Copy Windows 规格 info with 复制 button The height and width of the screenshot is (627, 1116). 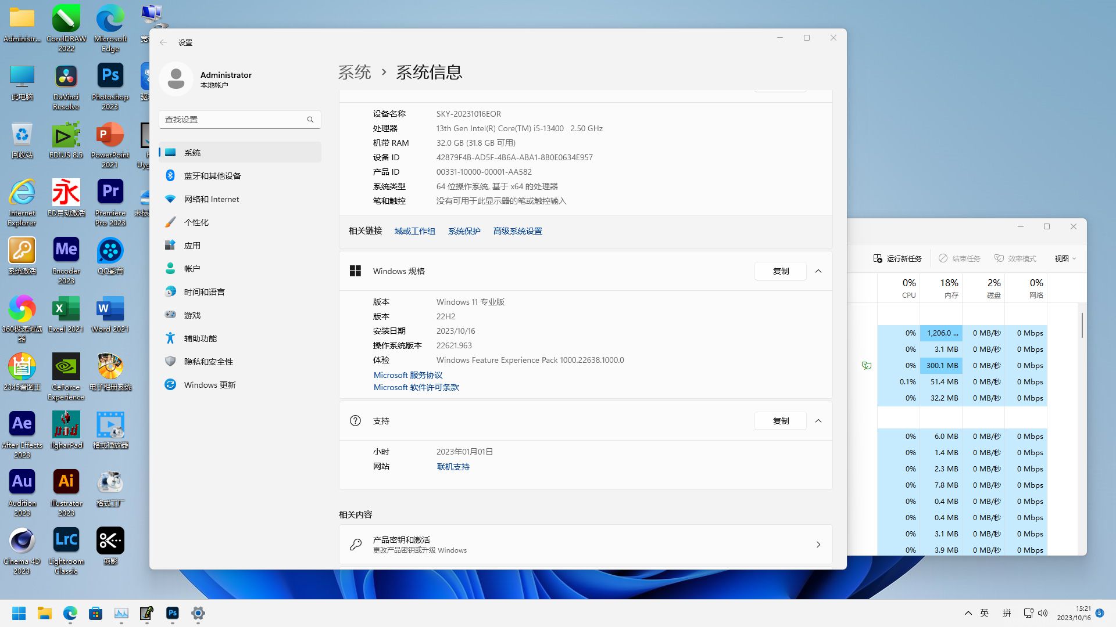(x=781, y=271)
